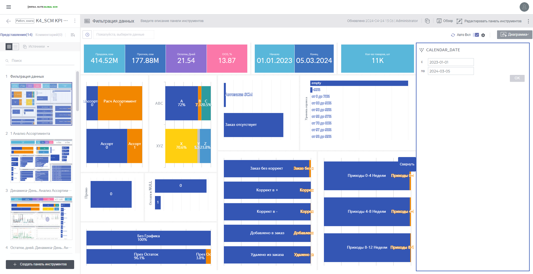Viewport: 533px width, 274px height.
Task: Switch to list view icon
Action: tap(16, 47)
